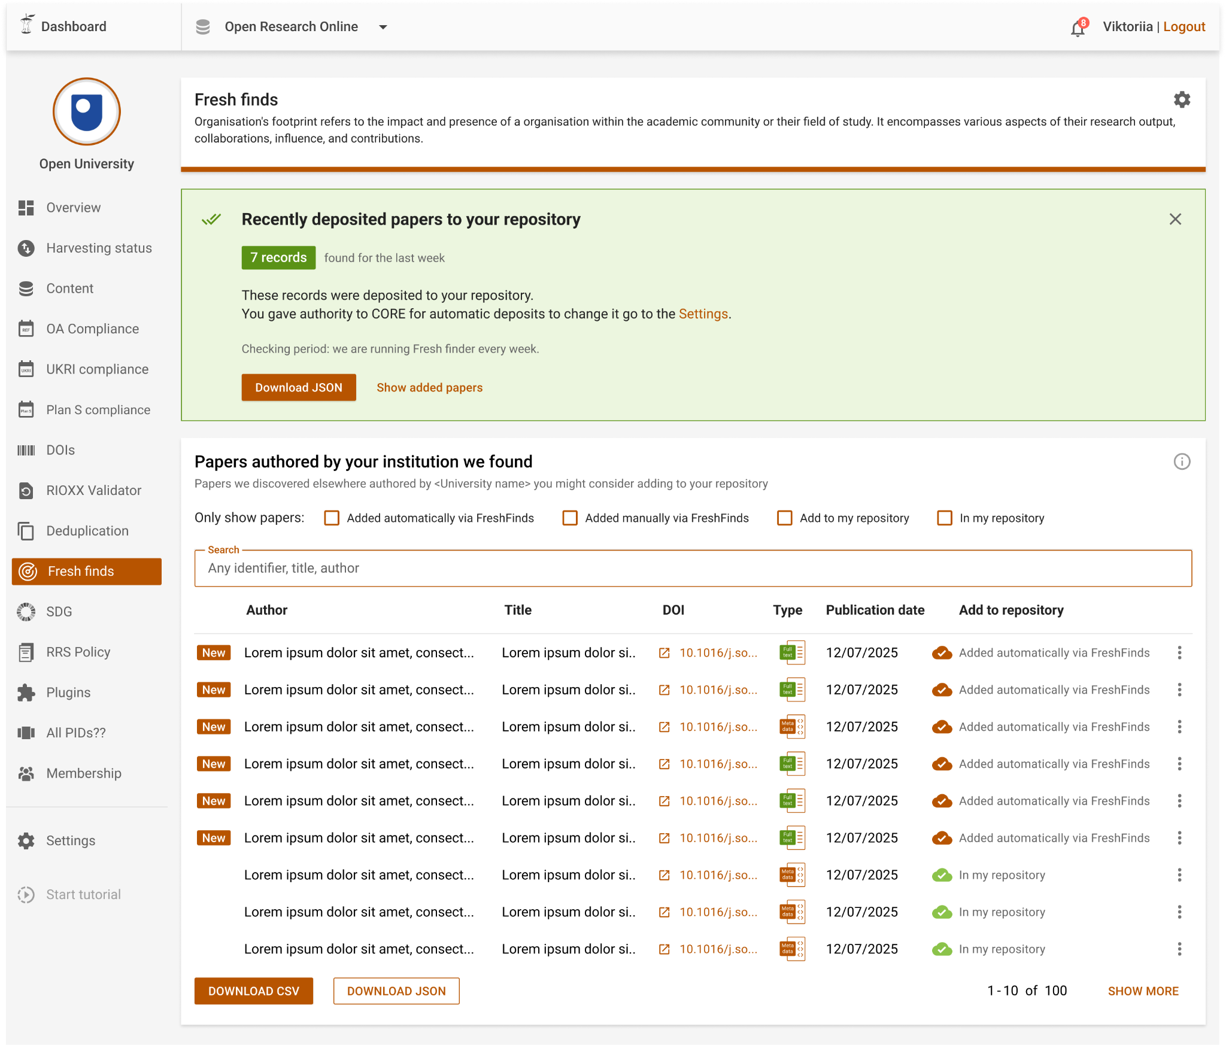The image size is (1226, 1045).
Task: Expand the Open Research Online repository dropdown
Action: [x=383, y=27]
